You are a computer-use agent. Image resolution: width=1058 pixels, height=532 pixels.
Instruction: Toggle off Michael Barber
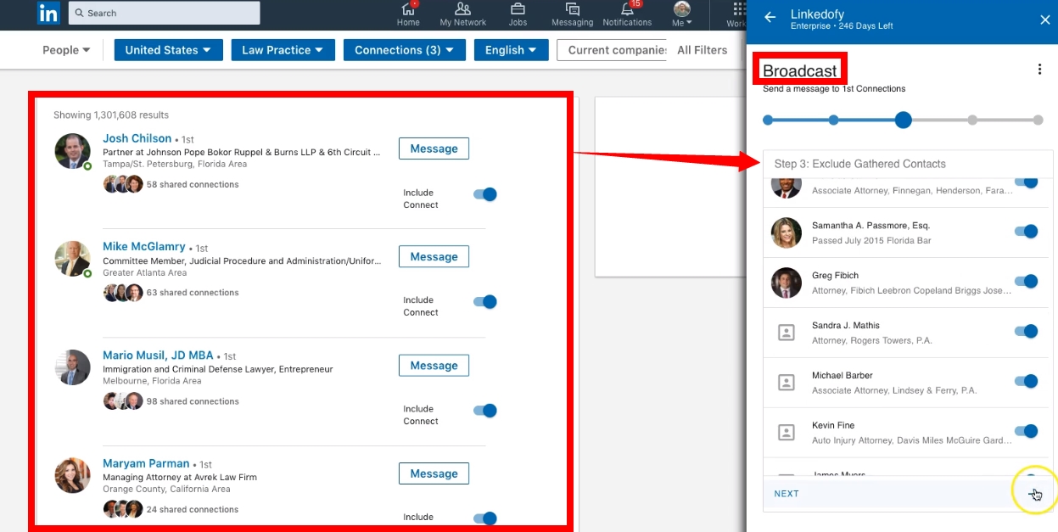(1027, 381)
